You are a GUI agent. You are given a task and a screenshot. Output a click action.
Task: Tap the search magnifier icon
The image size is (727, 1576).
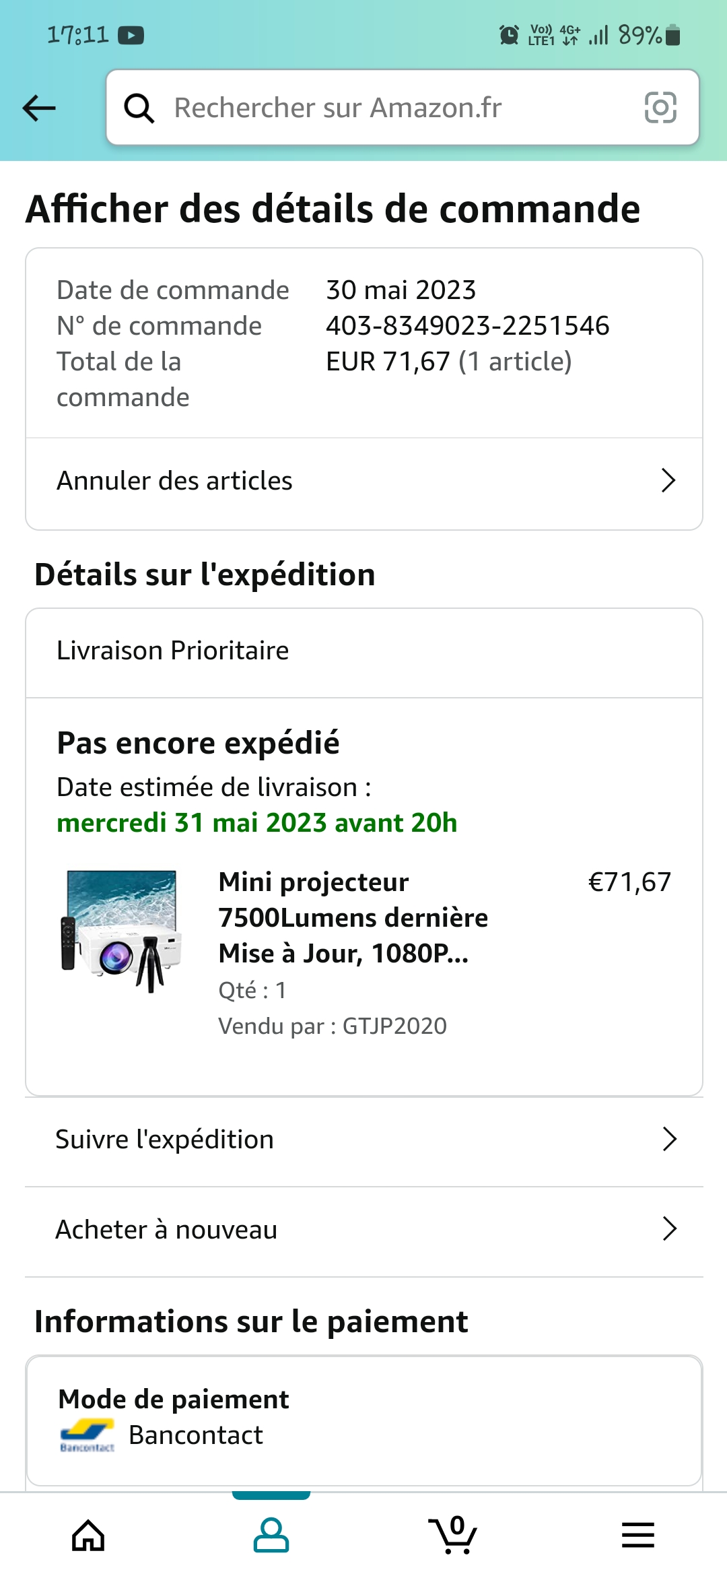(139, 108)
